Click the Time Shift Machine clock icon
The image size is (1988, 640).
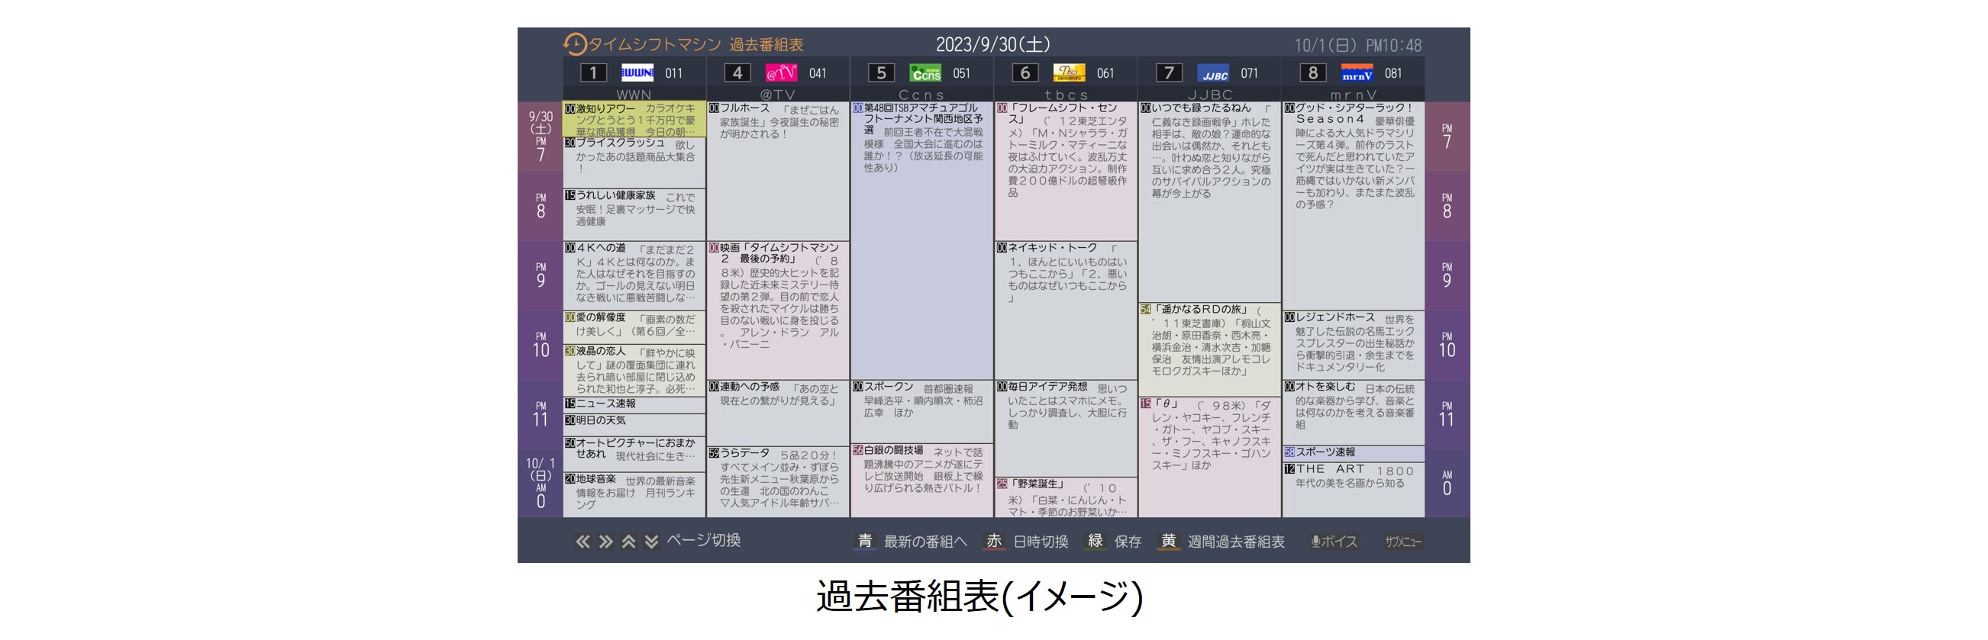tap(574, 44)
